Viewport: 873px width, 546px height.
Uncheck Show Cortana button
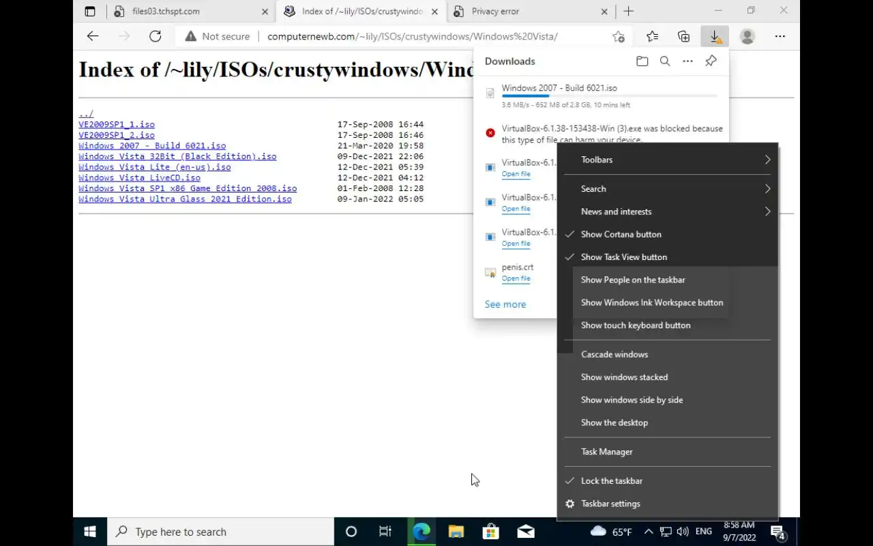click(x=668, y=234)
